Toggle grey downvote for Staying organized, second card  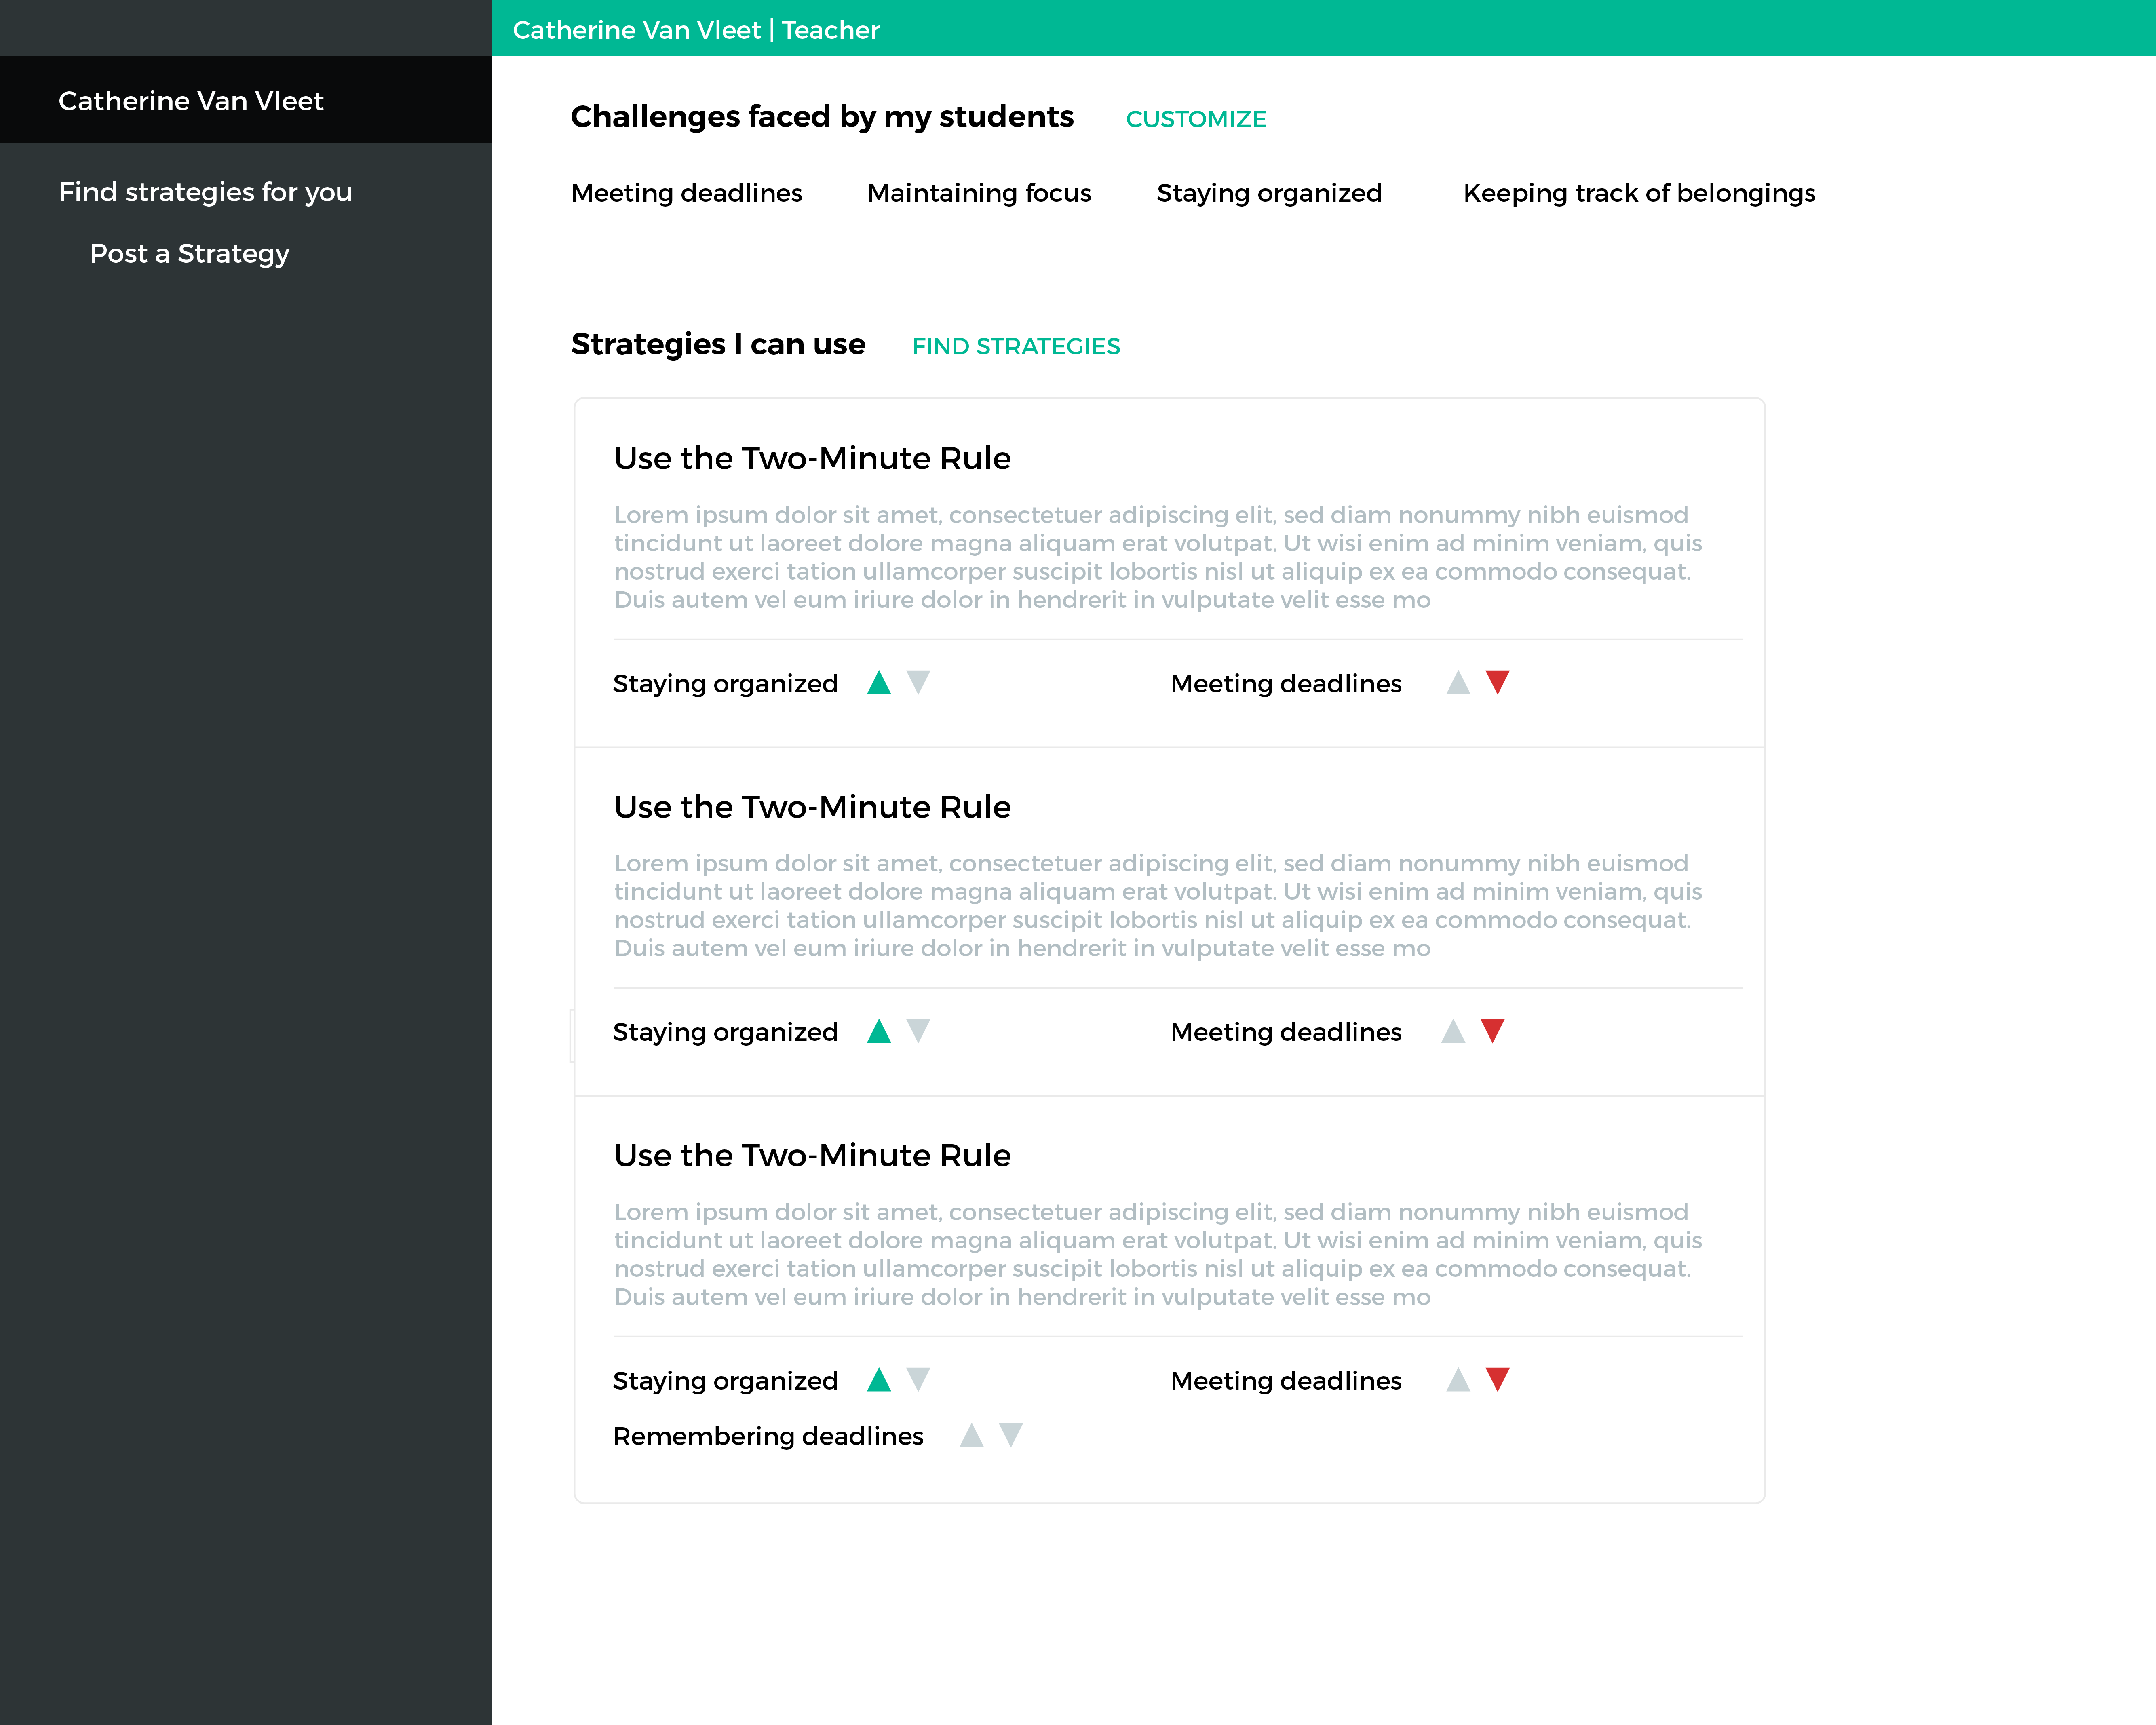[918, 1031]
